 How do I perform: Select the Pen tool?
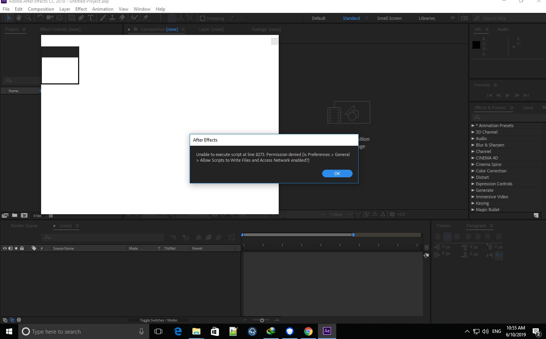[81, 18]
